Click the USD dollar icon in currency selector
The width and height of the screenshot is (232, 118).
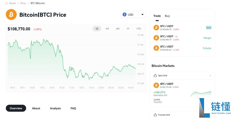125,14
